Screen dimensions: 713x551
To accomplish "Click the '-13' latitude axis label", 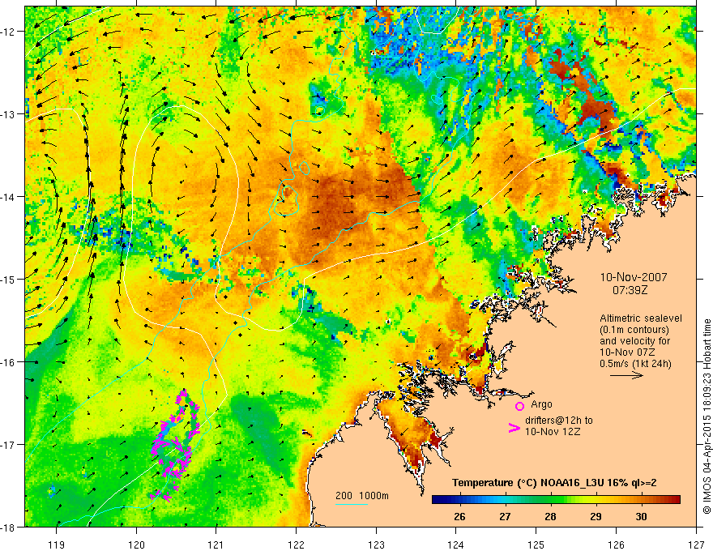I will pyautogui.click(x=9, y=114).
